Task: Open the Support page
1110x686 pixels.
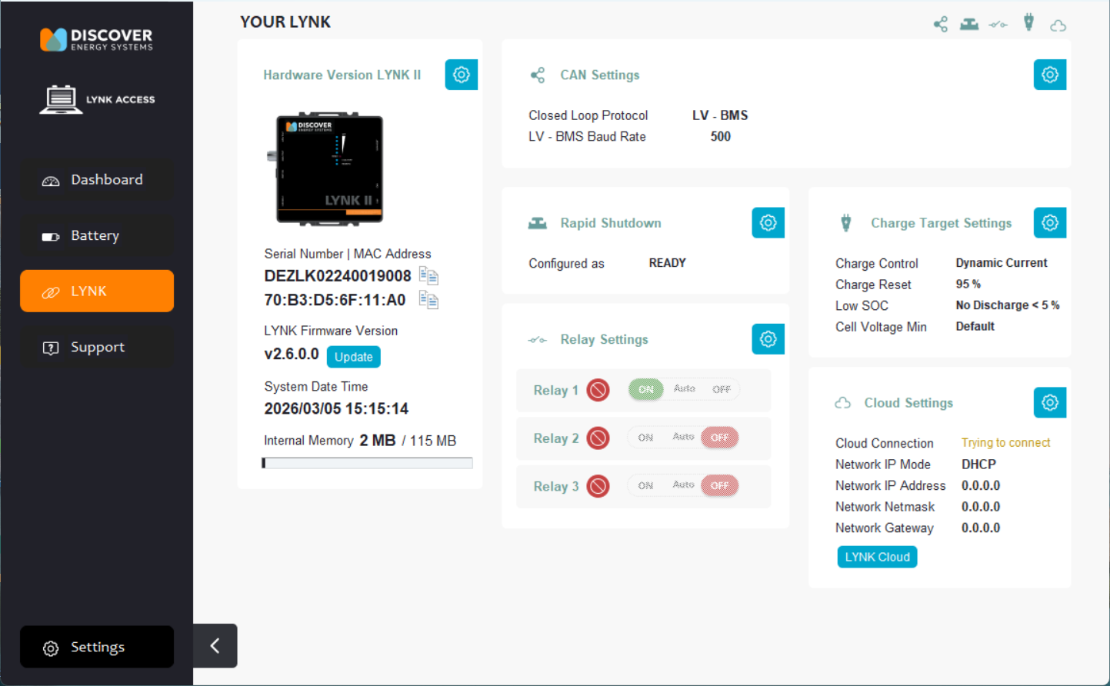Action: (97, 348)
